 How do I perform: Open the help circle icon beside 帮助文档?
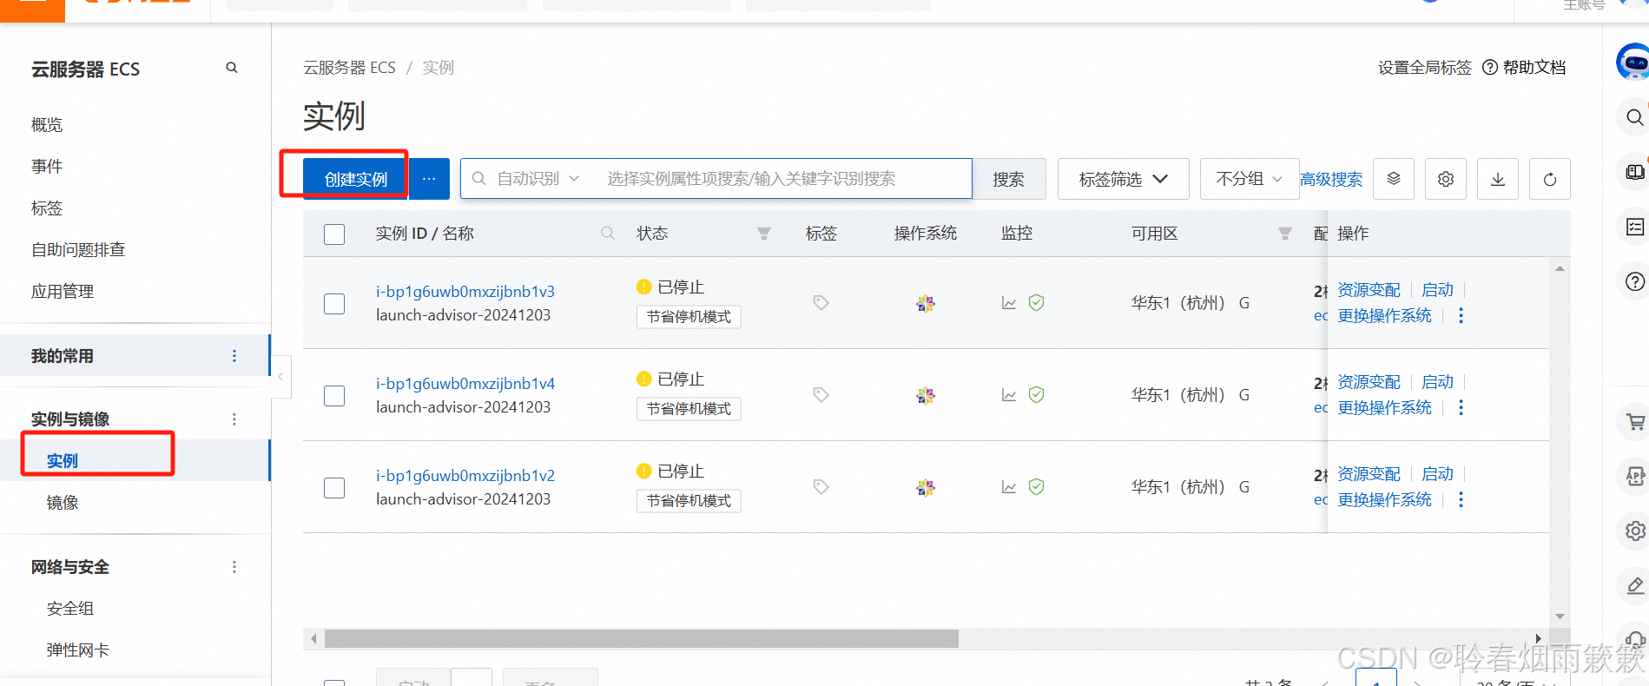click(1490, 67)
